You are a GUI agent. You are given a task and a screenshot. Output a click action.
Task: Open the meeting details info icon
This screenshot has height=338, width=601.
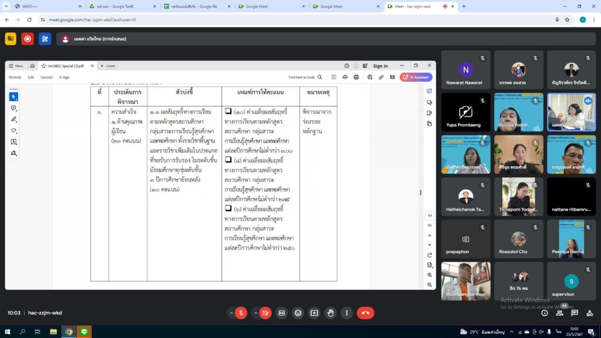(545, 313)
